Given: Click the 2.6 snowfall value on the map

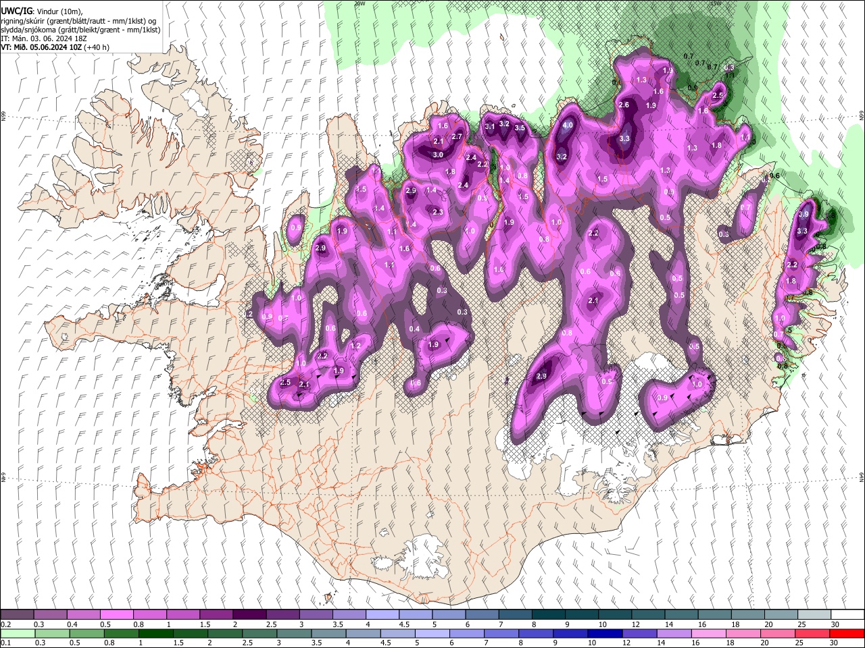Looking at the screenshot, I should pyautogui.click(x=624, y=105).
